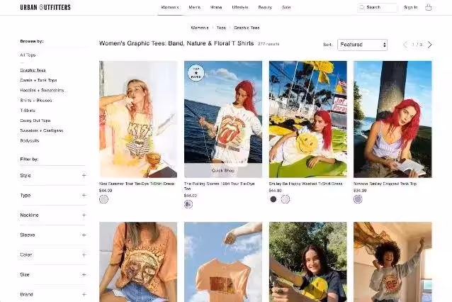The width and height of the screenshot is (452, 302).
Task: Expand the Style filter plus icon
Action: coord(84,175)
